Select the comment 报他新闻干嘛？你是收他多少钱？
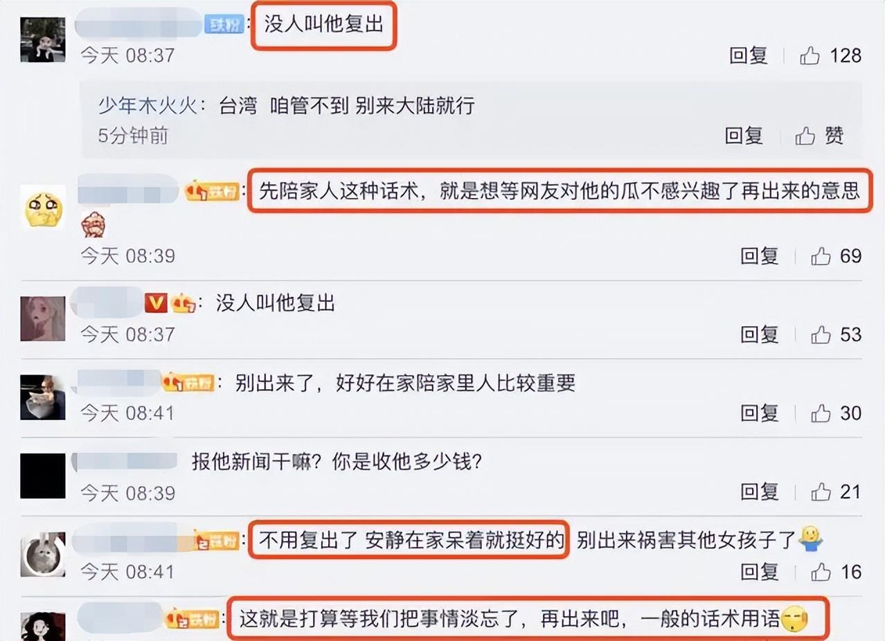Screen dimensions: 885x641 [x=336, y=462]
